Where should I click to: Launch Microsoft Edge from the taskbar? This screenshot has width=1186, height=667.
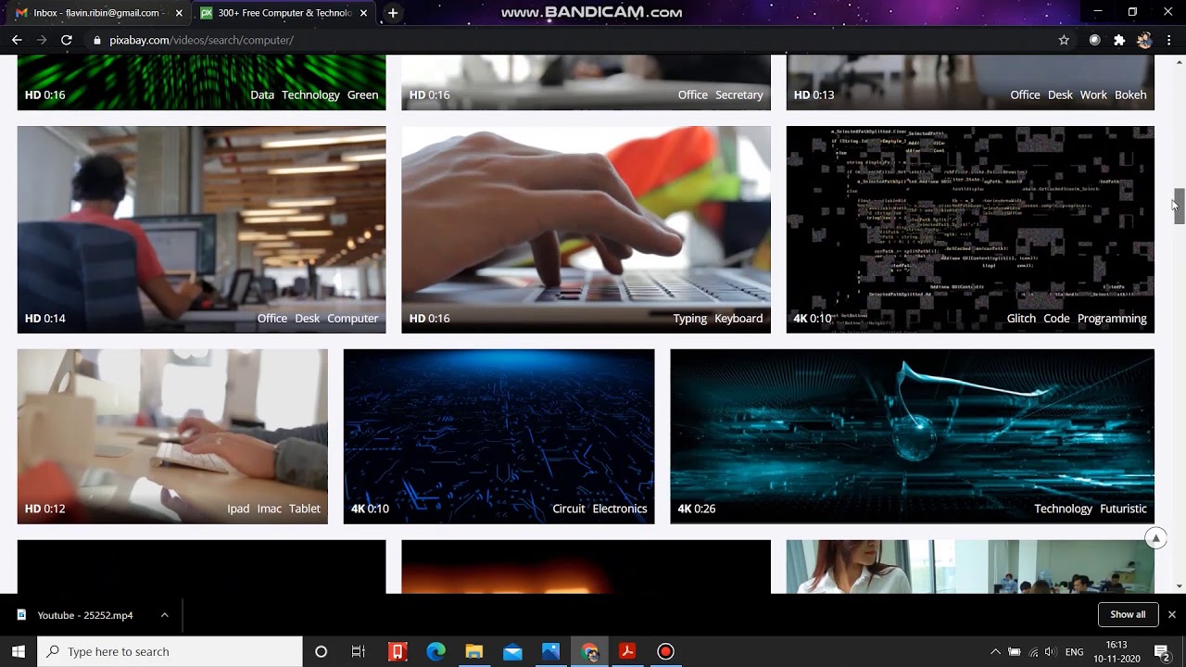click(435, 651)
